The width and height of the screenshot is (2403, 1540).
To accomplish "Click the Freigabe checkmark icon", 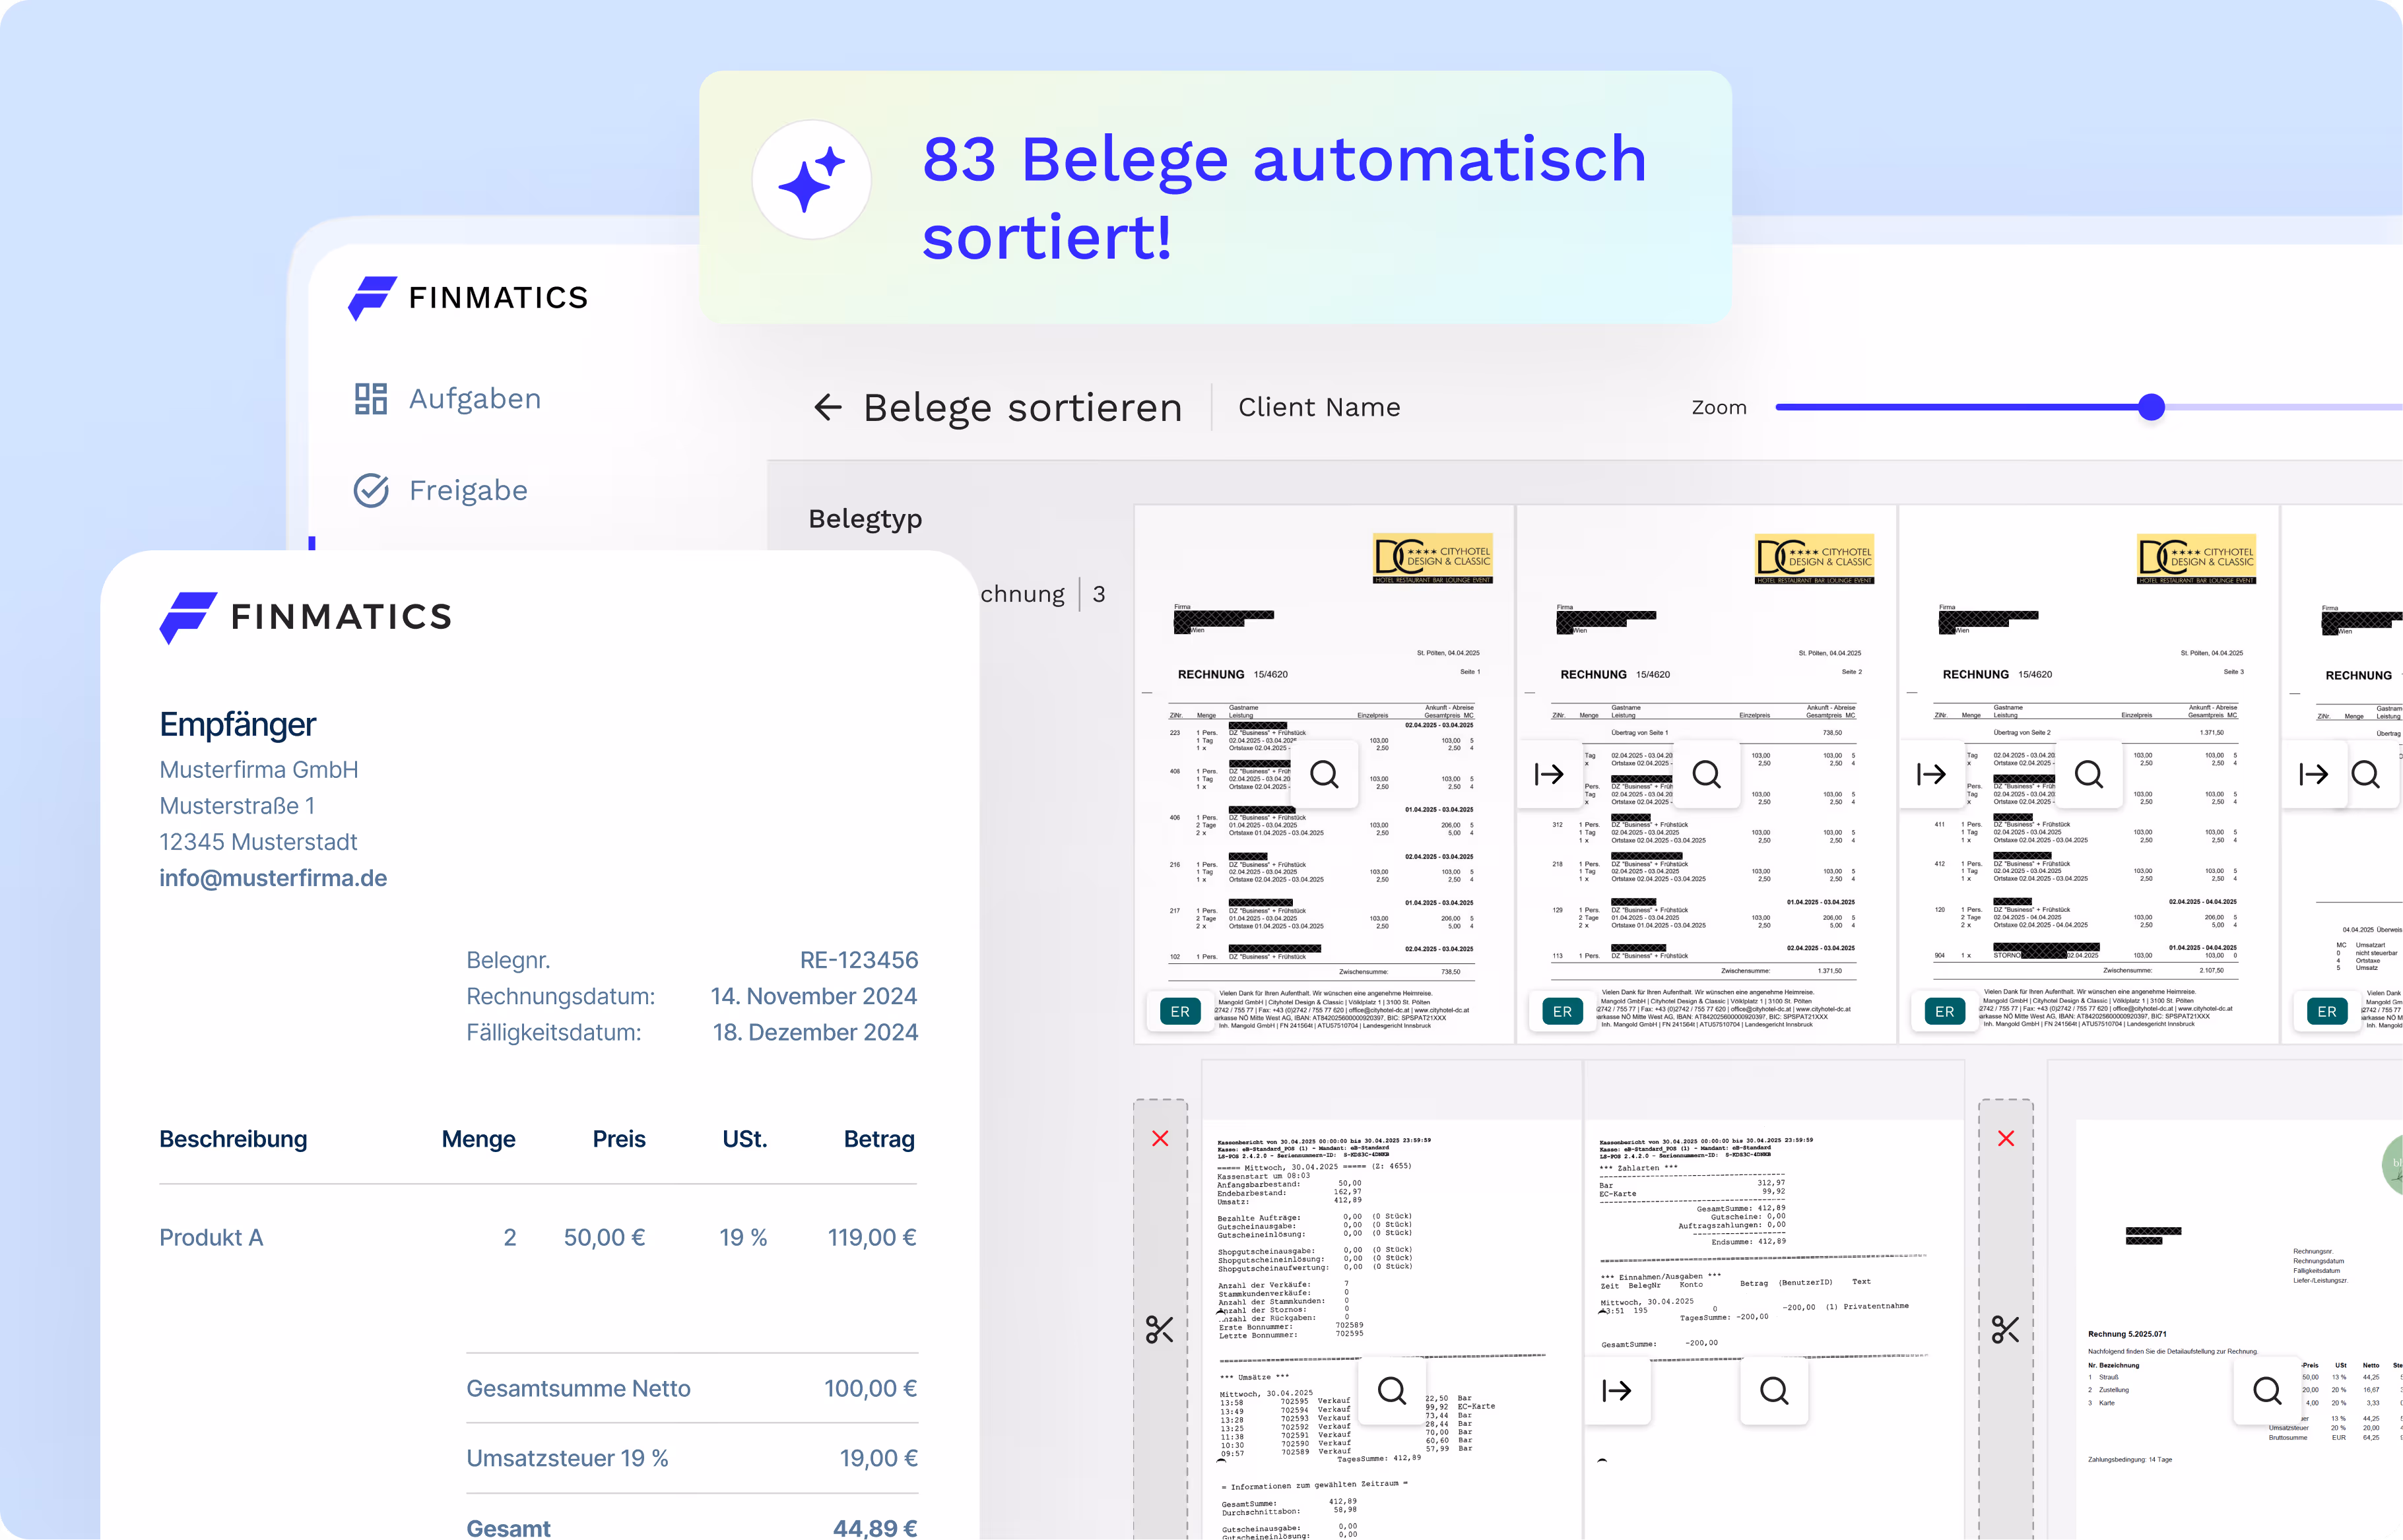I will tap(371, 491).
